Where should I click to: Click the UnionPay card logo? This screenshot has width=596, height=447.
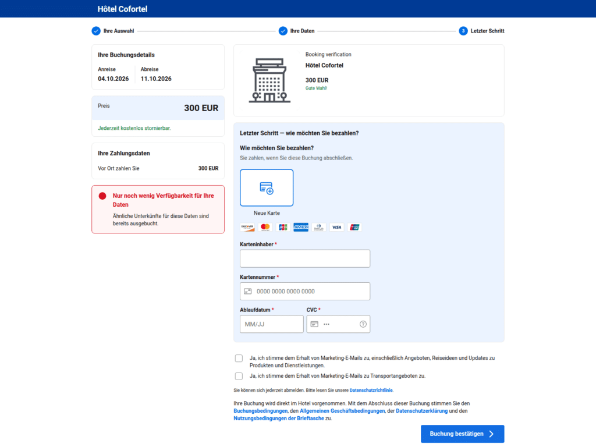(x=354, y=228)
